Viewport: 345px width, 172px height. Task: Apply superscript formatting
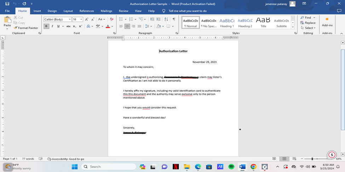[x=81, y=26]
